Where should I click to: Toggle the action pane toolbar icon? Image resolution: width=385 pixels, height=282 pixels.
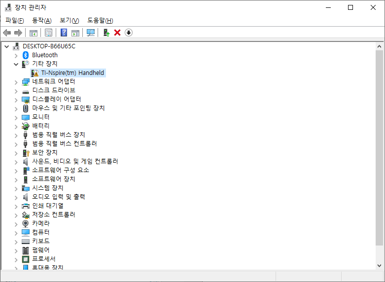click(x=75, y=33)
